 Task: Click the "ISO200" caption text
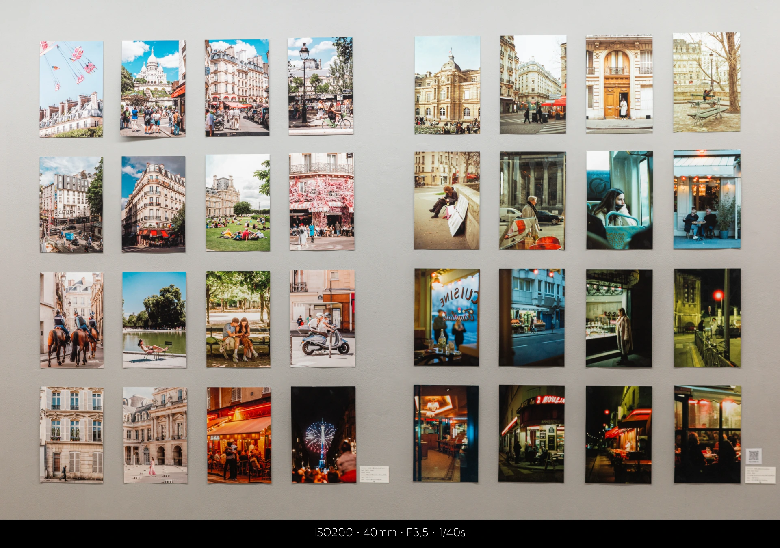point(334,533)
